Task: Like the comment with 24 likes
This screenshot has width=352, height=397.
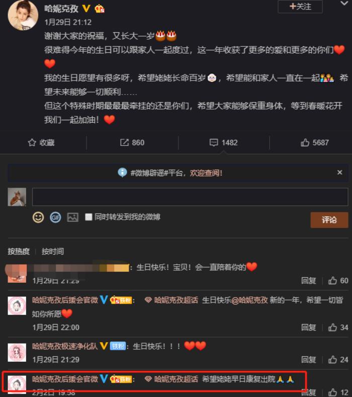Action: [332, 360]
